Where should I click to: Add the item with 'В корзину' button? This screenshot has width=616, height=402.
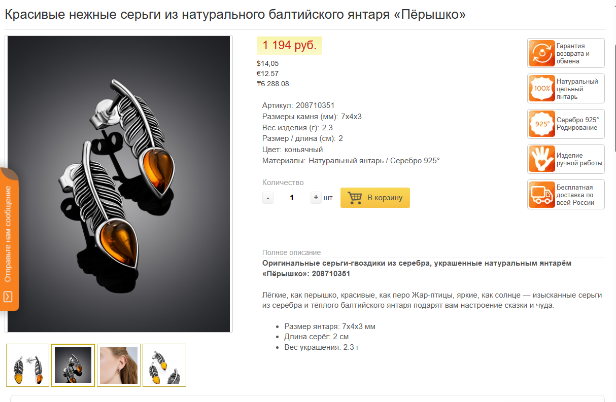coord(375,198)
